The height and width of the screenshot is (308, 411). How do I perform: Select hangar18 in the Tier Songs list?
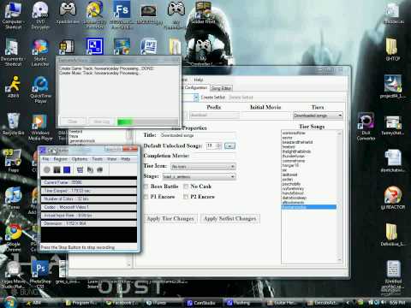290,165
